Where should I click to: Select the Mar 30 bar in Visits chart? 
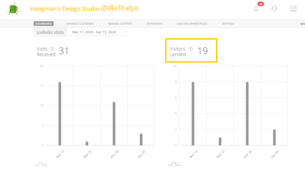coord(114,123)
